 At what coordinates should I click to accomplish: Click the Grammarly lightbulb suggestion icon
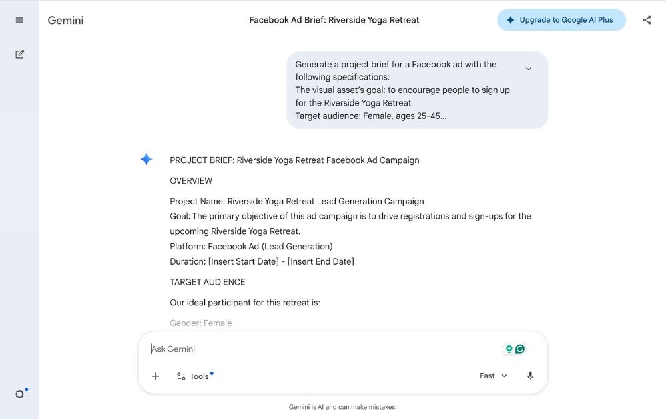[509, 348]
